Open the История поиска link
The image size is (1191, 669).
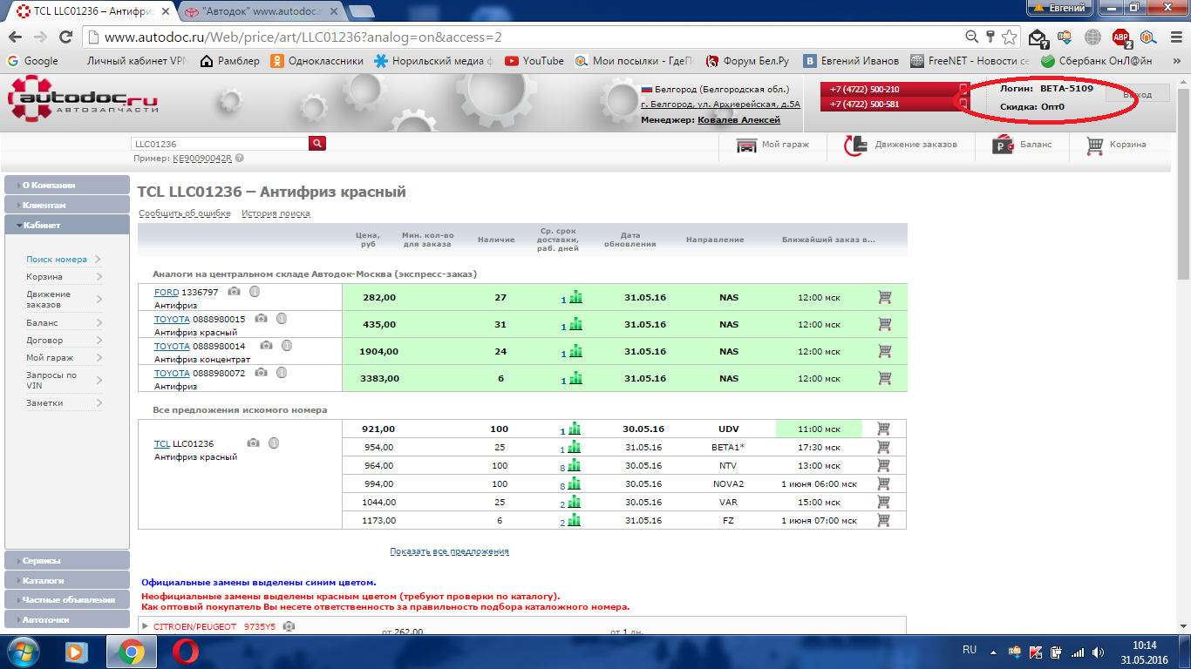[x=276, y=213]
